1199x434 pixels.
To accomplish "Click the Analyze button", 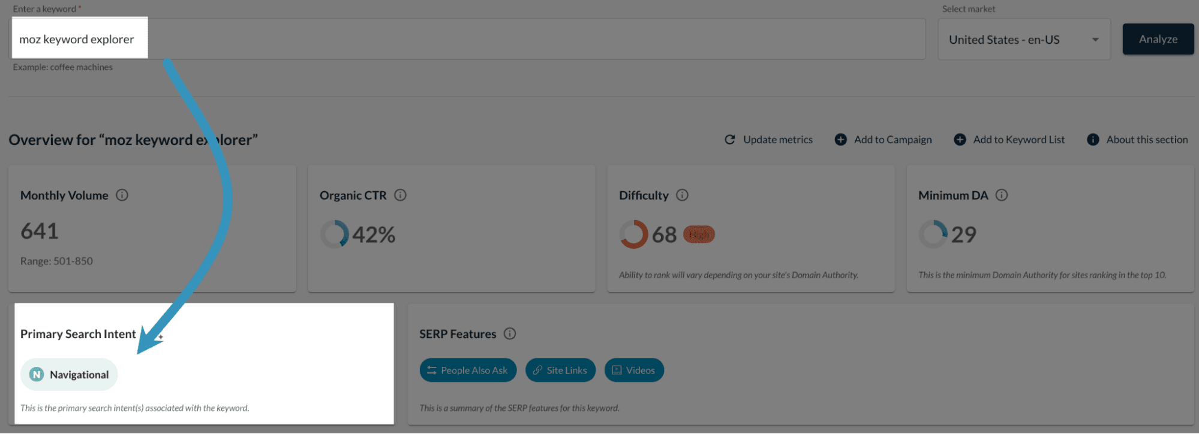I will point(1157,38).
